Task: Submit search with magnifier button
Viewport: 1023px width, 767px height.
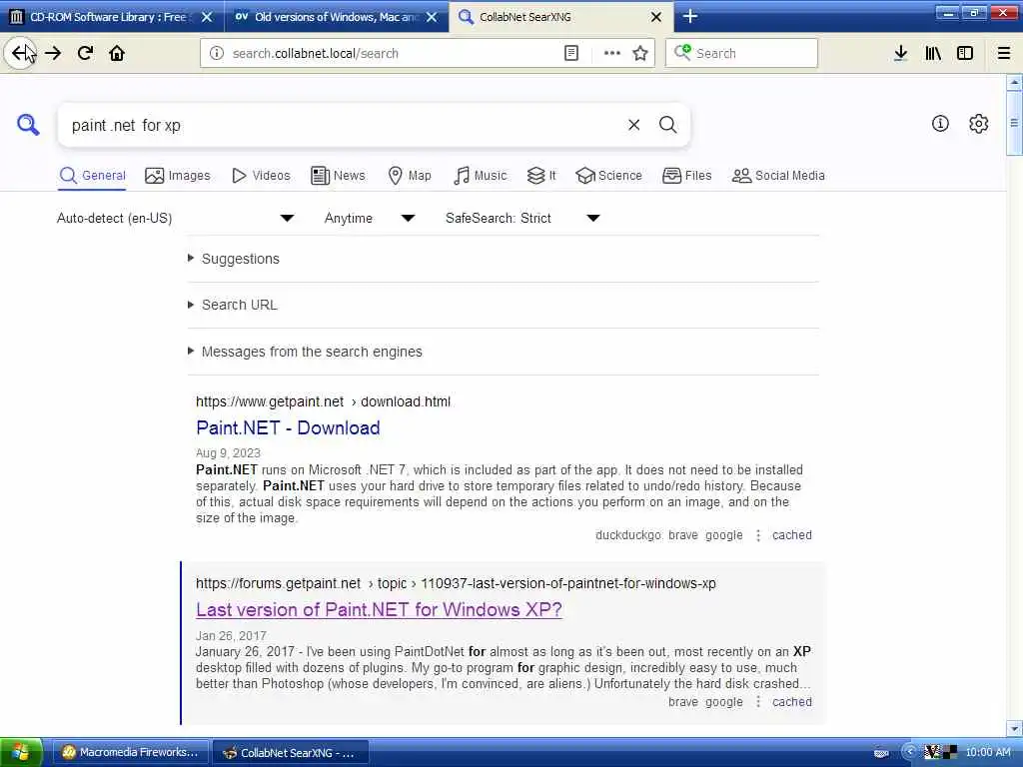Action: click(x=667, y=125)
